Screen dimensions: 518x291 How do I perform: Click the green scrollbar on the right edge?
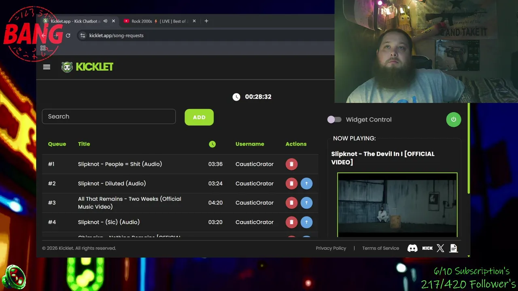tap(469, 149)
